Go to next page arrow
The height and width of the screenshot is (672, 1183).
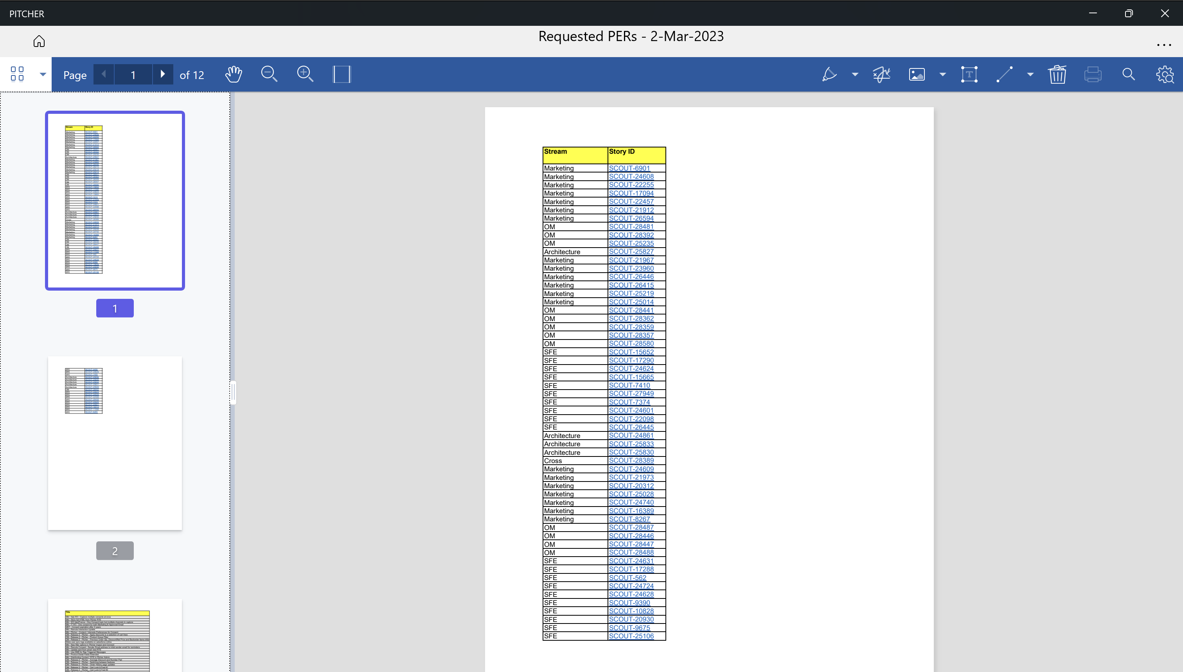pyautogui.click(x=162, y=74)
